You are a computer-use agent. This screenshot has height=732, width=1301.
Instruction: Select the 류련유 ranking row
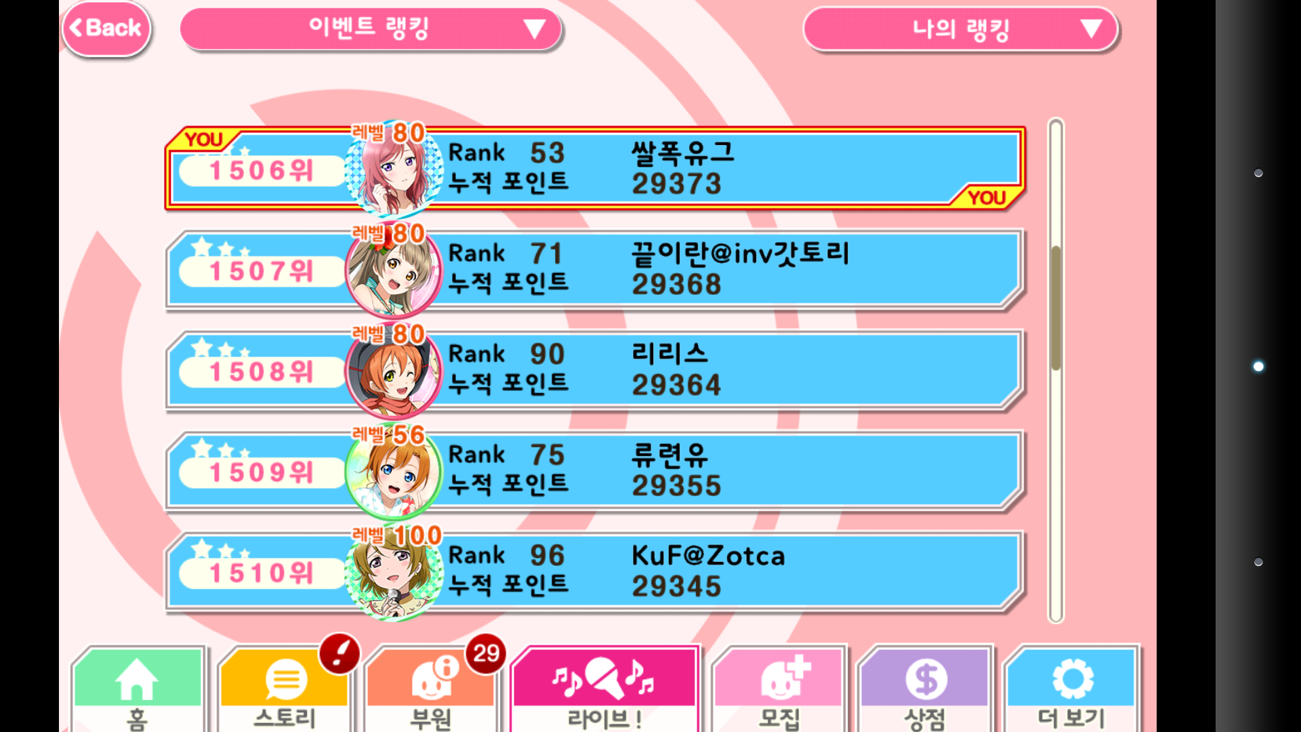(595, 471)
